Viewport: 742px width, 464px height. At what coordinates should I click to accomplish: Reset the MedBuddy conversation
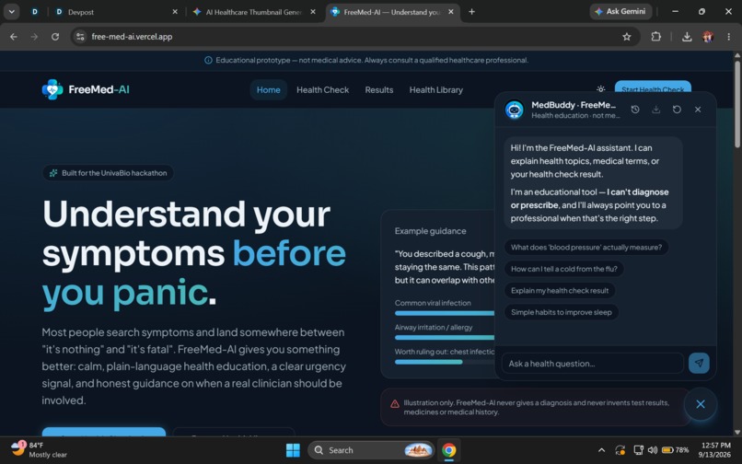click(677, 110)
